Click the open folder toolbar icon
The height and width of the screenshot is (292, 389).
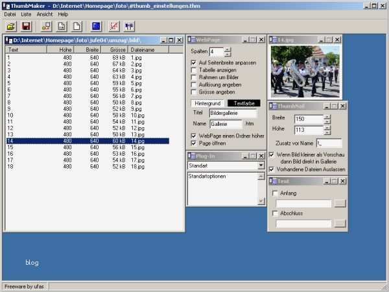(11, 27)
